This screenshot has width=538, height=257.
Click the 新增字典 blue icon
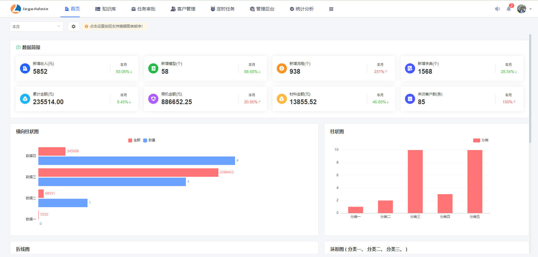pyautogui.click(x=410, y=68)
